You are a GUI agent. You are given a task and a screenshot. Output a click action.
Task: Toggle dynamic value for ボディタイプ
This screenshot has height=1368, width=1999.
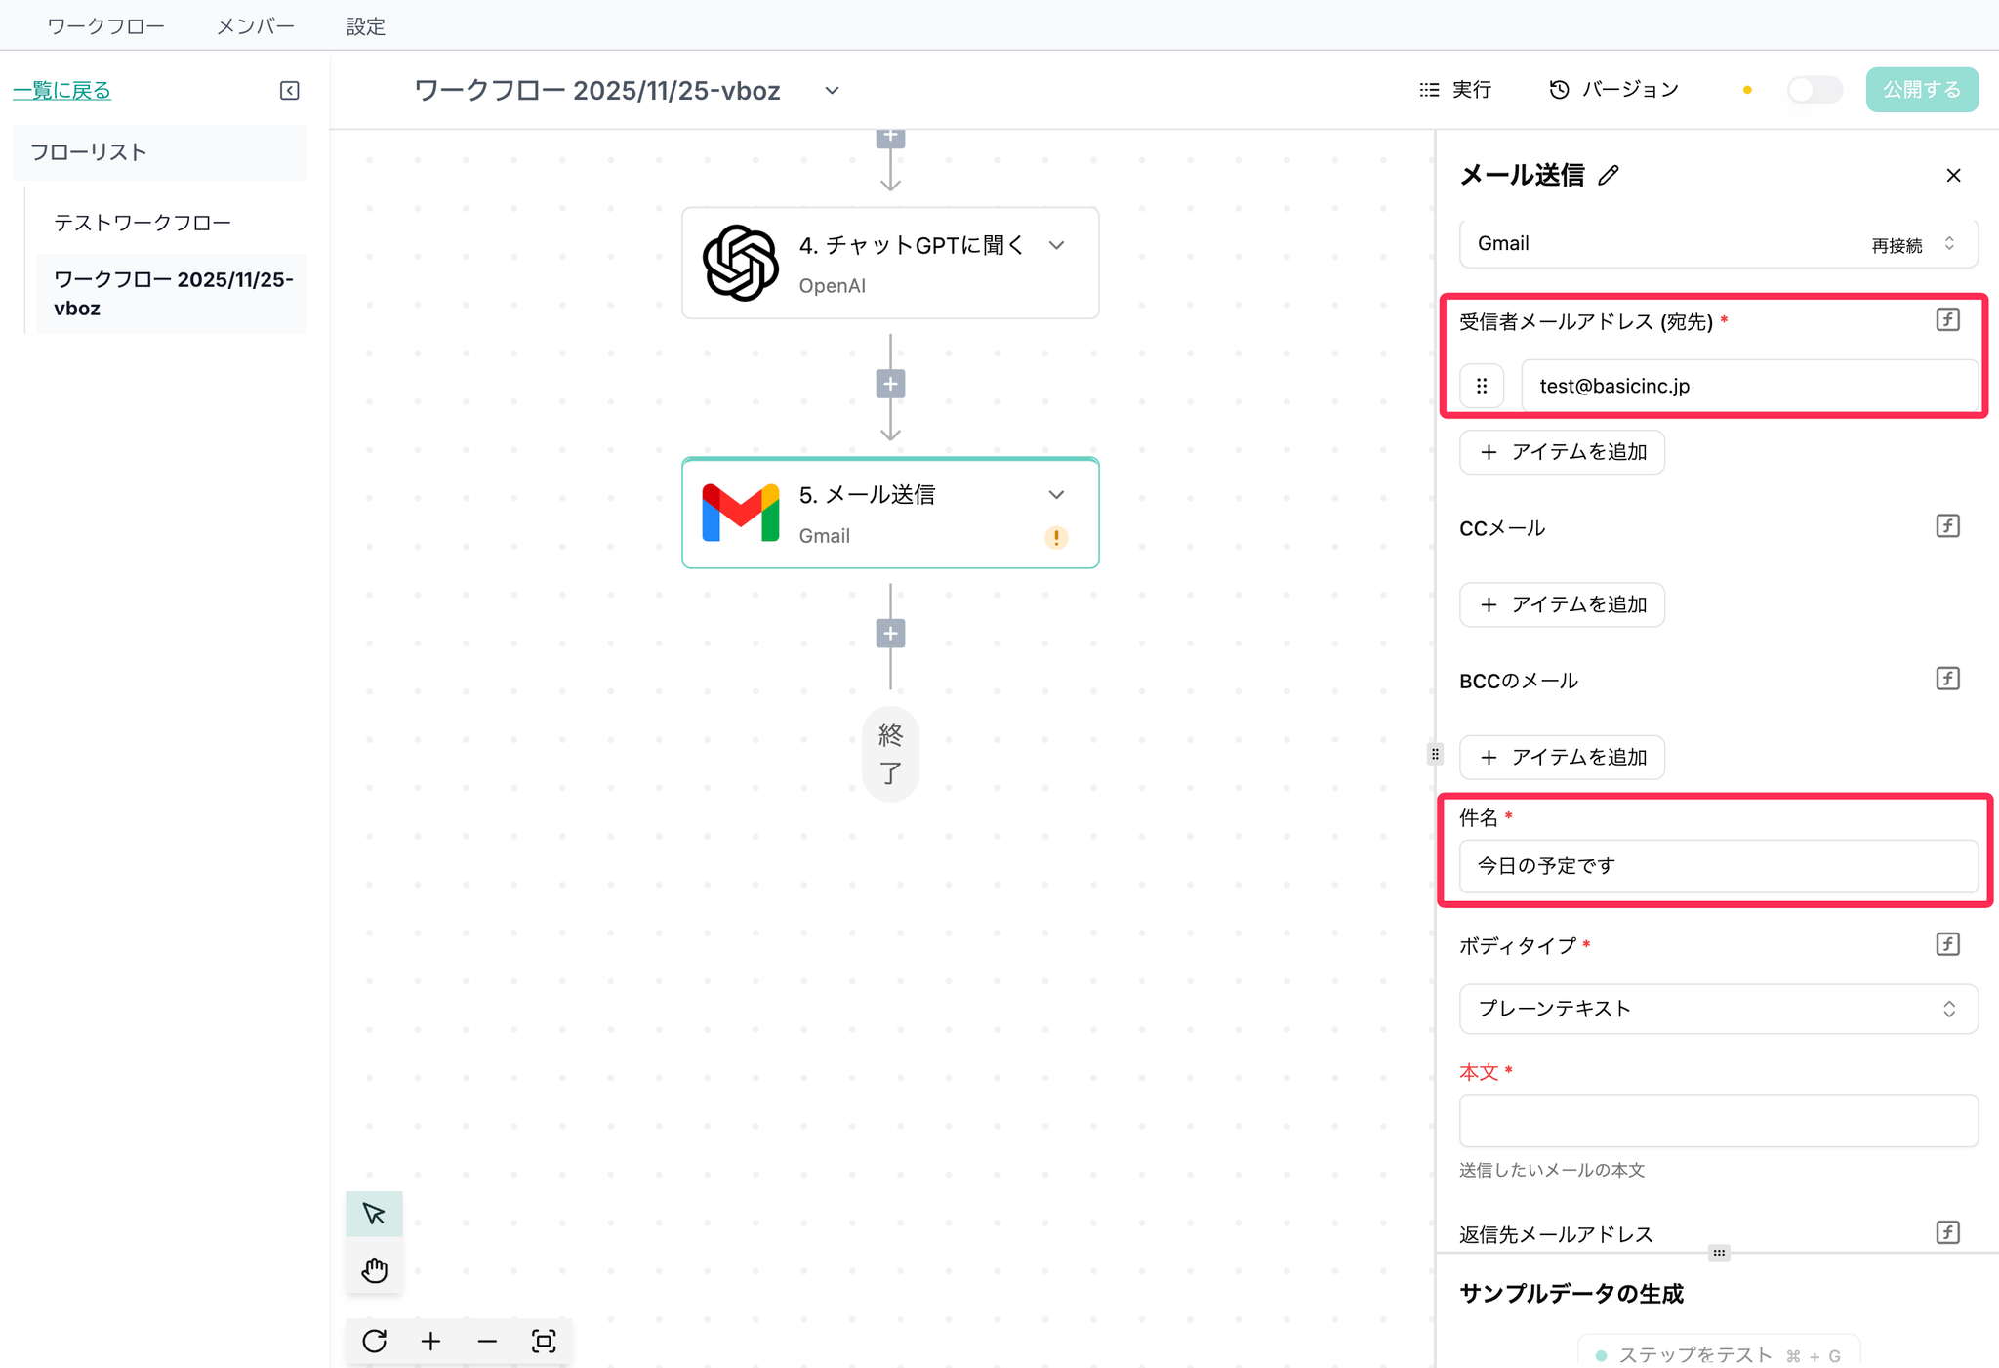click(1947, 944)
